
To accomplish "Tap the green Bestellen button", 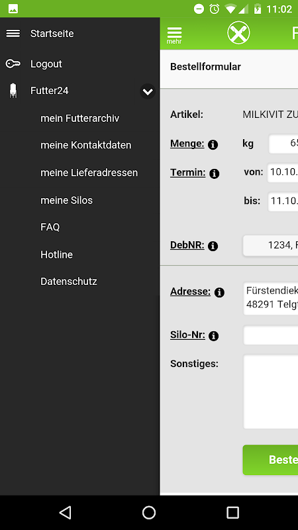I will (x=270, y=460).
